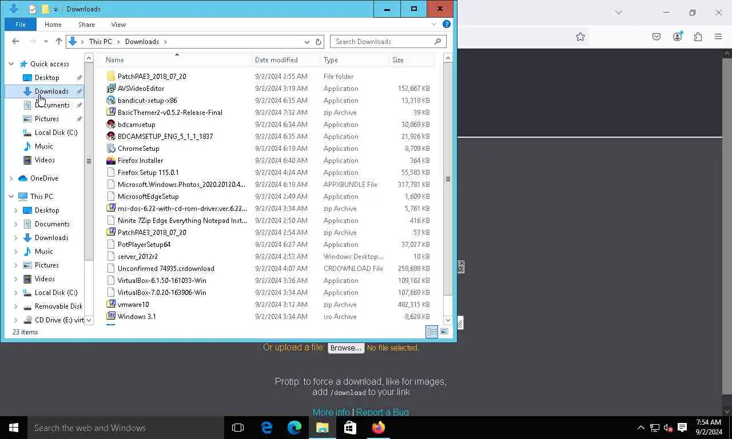
Task: Collapse the This PC tree node
Action: [x=11, y=197]
